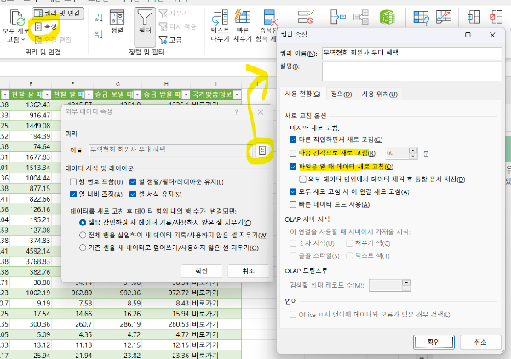Viewport: 511px width, 359px height.
Task: Toggle the 필터 (Filter) funnel button
Action: click(145, 27)
